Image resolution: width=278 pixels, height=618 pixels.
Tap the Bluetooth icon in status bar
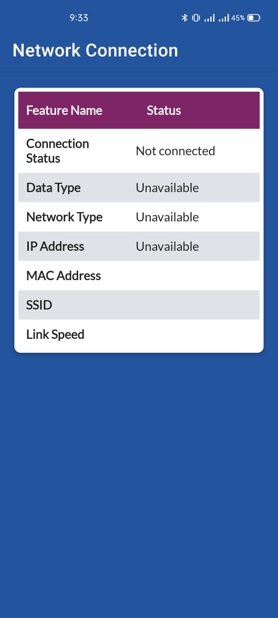pyautogui.click(x=184, y=18)
